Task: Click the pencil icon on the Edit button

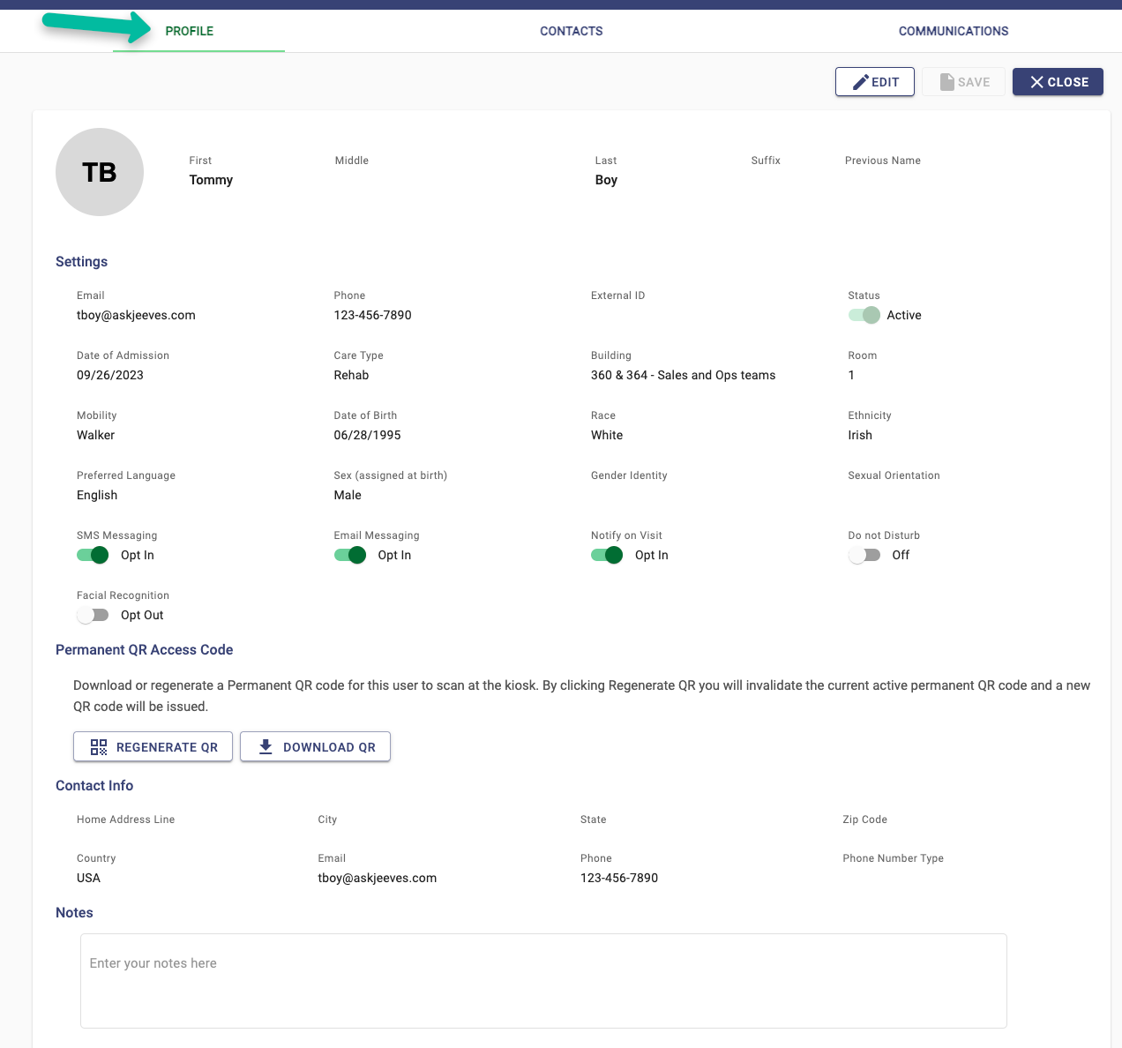Action: pos(860,81)
